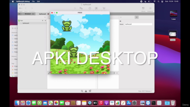The width and height of the screenshot is (190, 107).
Task: Open the Library panel icon
Action: point(143,8)
